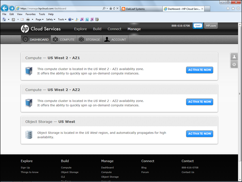The height and width of the screenshot is (182, 242).
Task: Click the grid toolbar icon after OneNote
Action: coord(97,20)
